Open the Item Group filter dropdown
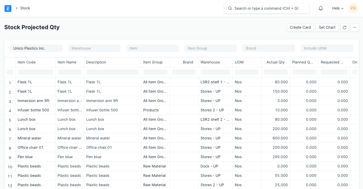 click(x=210, y=48)
